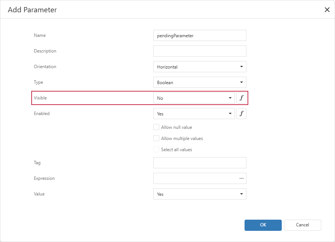Open the Orientation dropdown showing Horizontal
The image size is (335, 242).
[x=200, y=67]
